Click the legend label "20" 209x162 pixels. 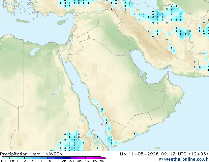pos(56,161)
